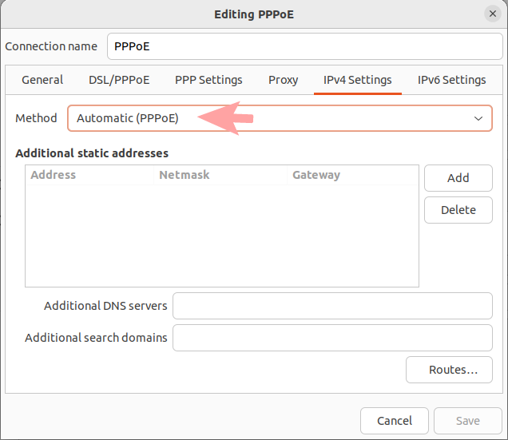Expand the Method dropdown showing Automatic (PPPoE)
Image resolution: width=508 pixels, height=440 pixels.
tap(280, 118)
